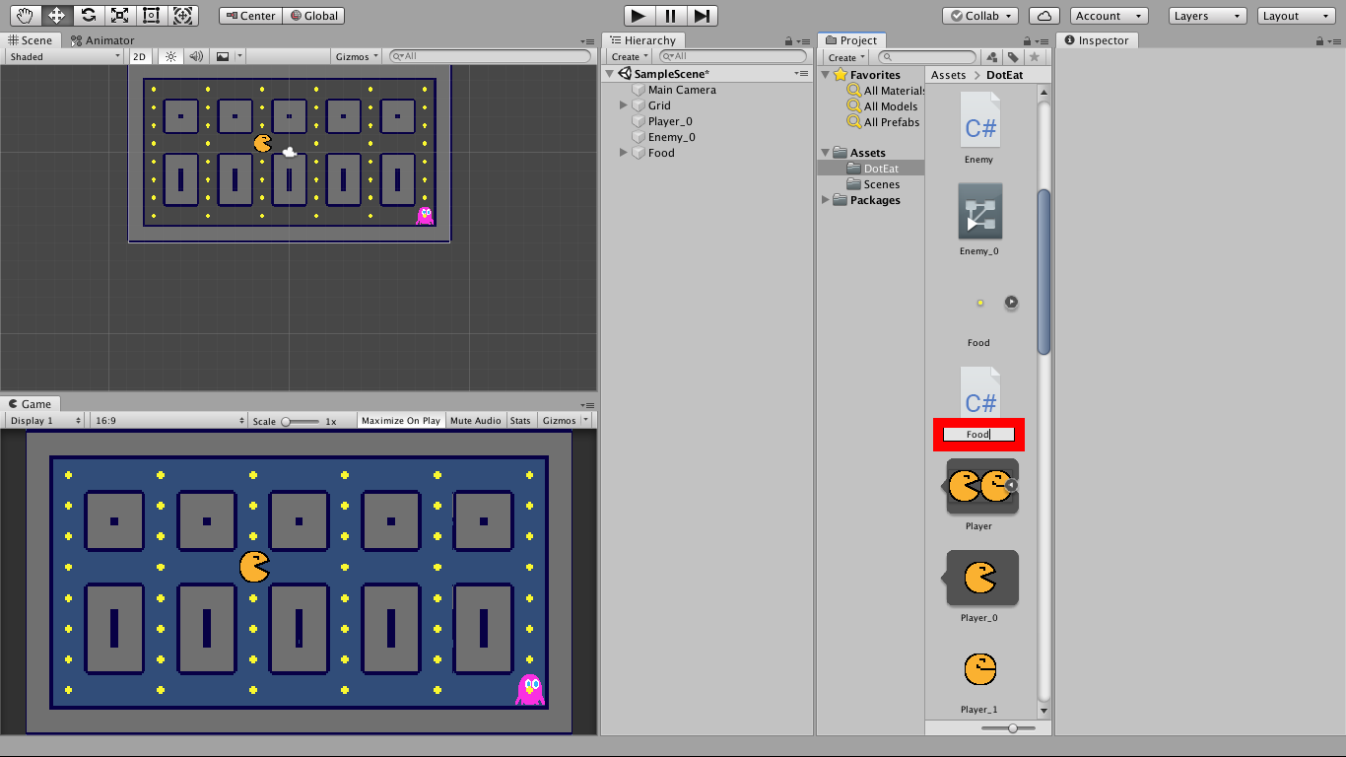Viewport: 1346px width, 757px height.
Task: Select the Inspector tab
Action: pos(1097,40)
